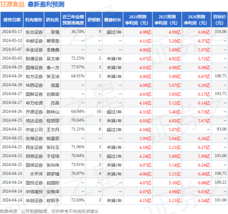The width and height of the screenshot is (228, 214).
Task: Click analyst 陈钟山
Action: click(53, 112)
